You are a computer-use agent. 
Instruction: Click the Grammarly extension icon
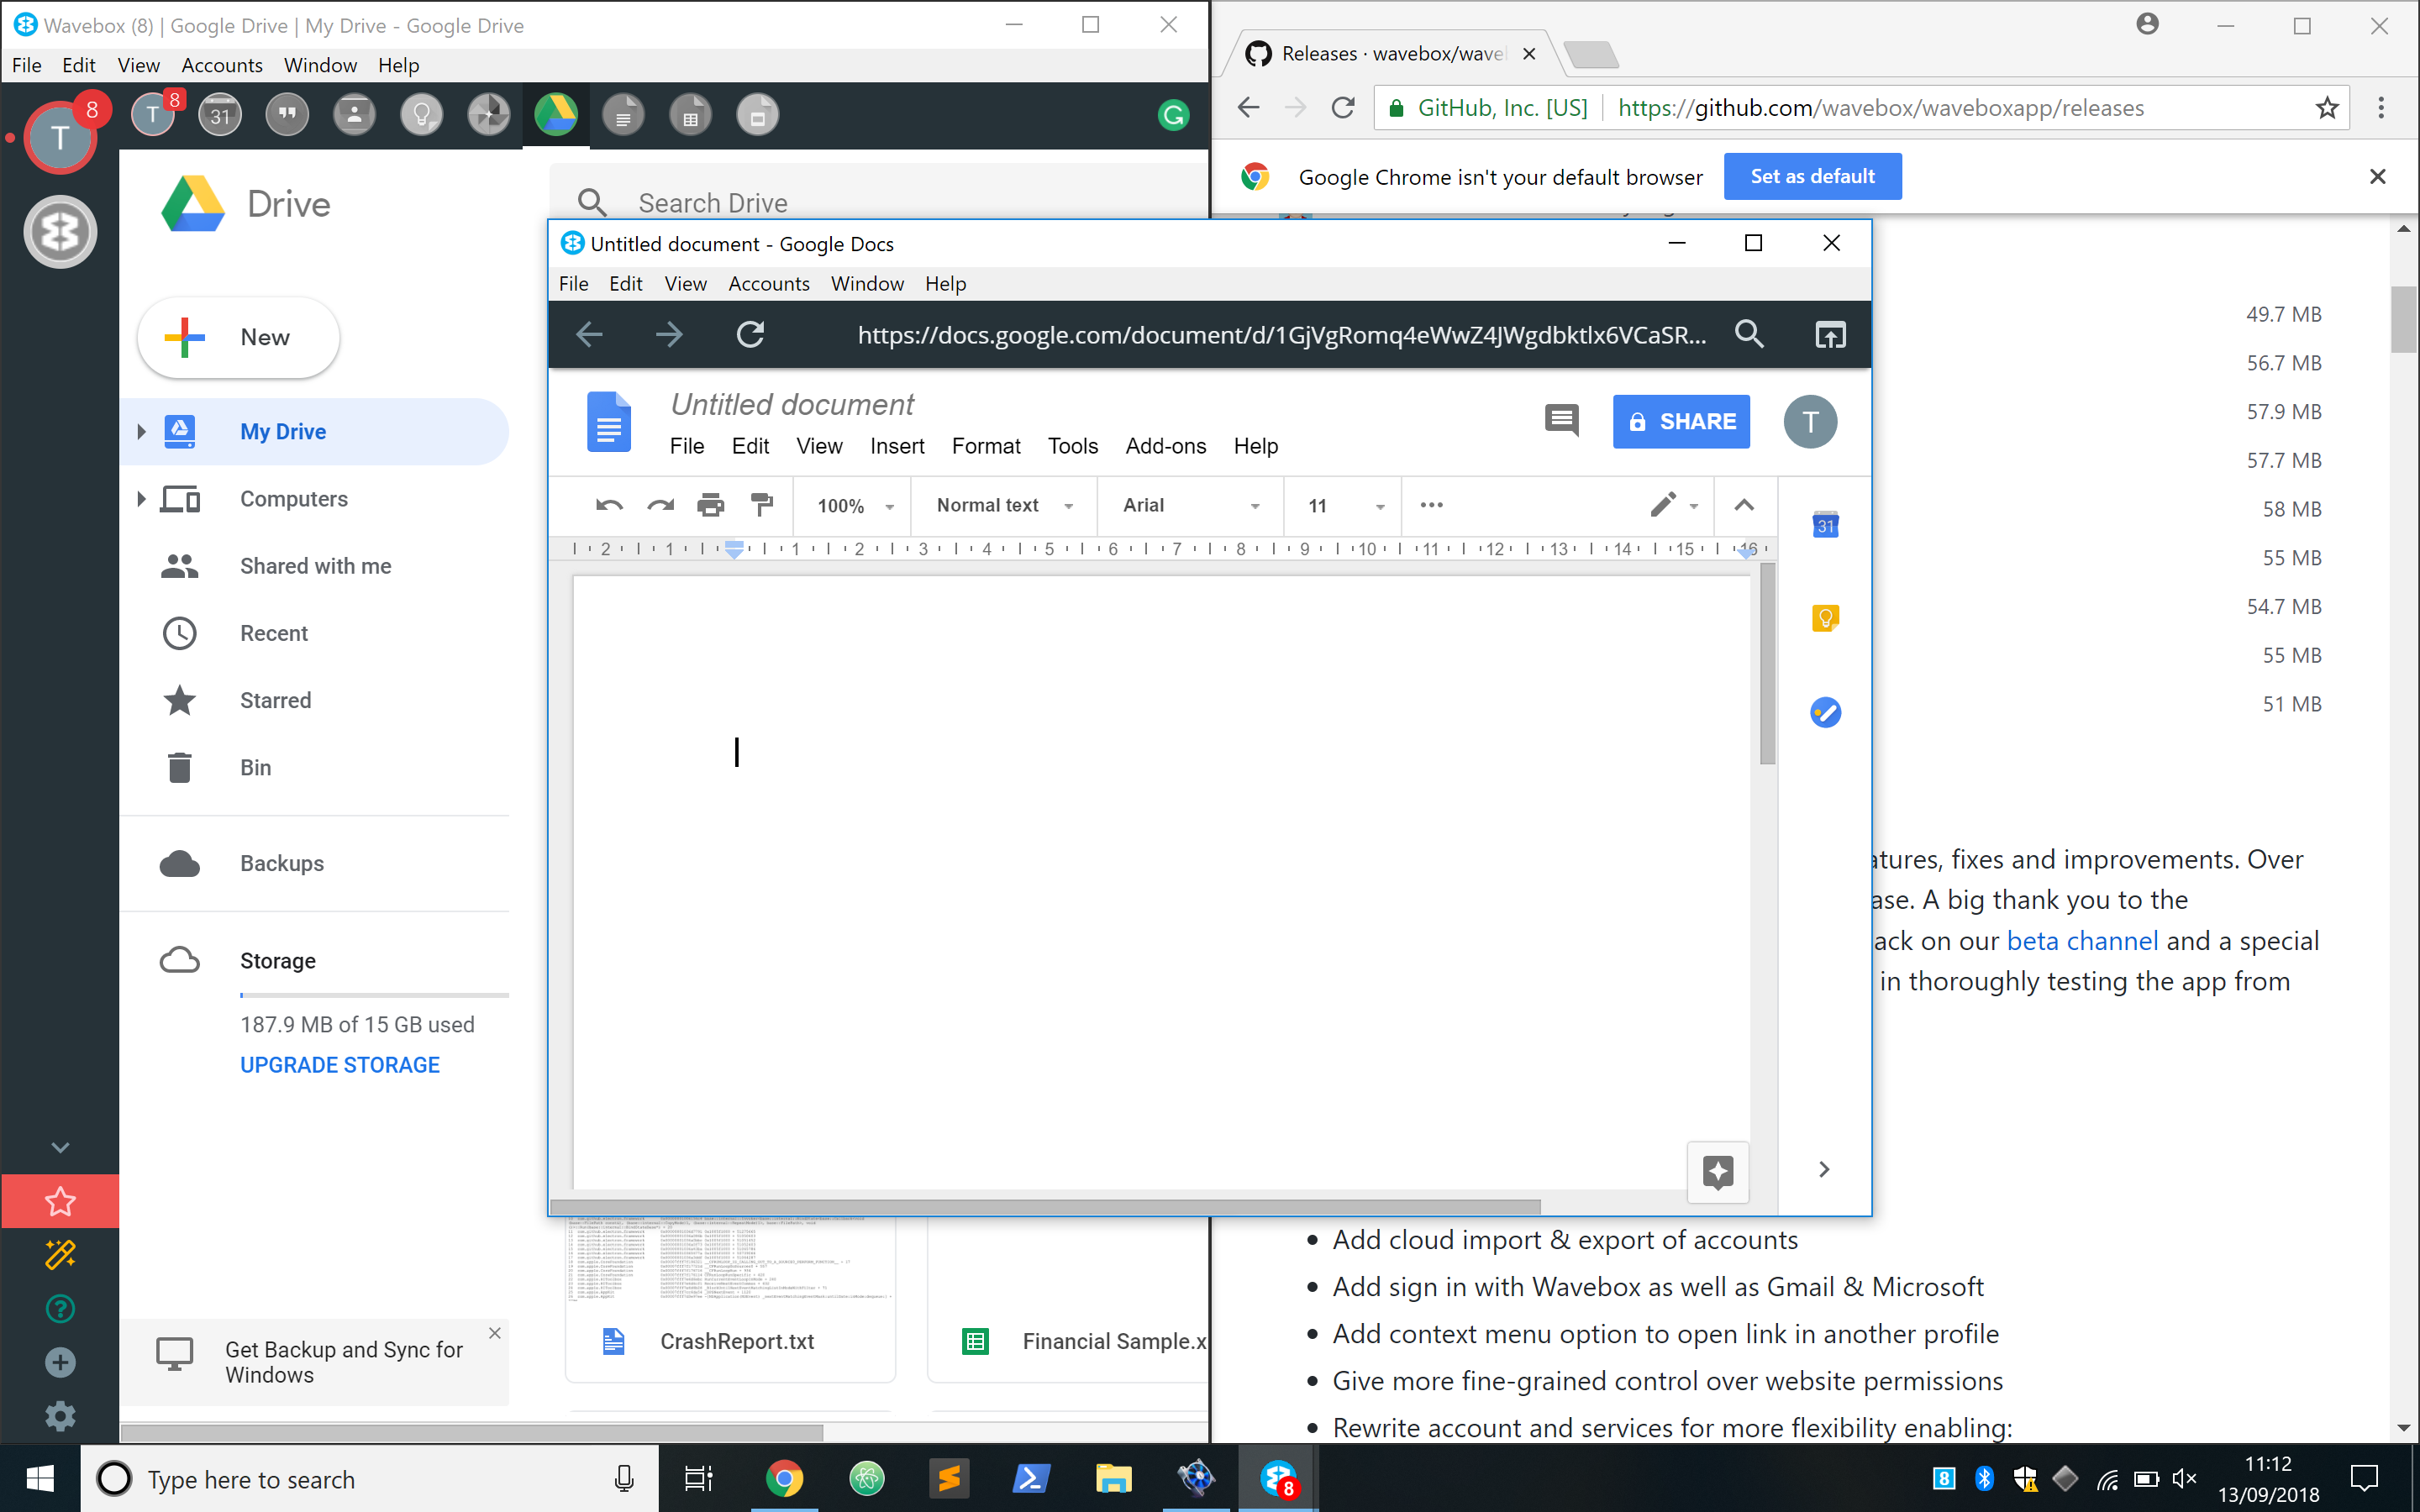coord(1173,116)
